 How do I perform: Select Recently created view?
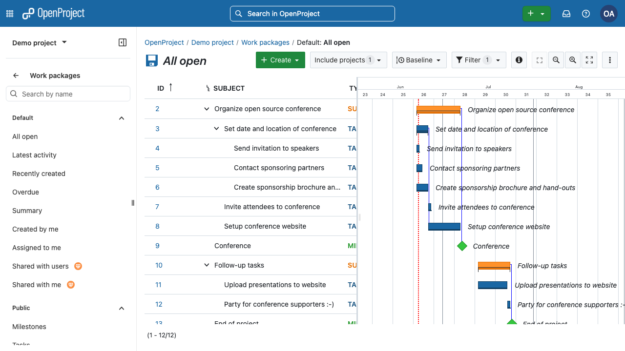39,174
